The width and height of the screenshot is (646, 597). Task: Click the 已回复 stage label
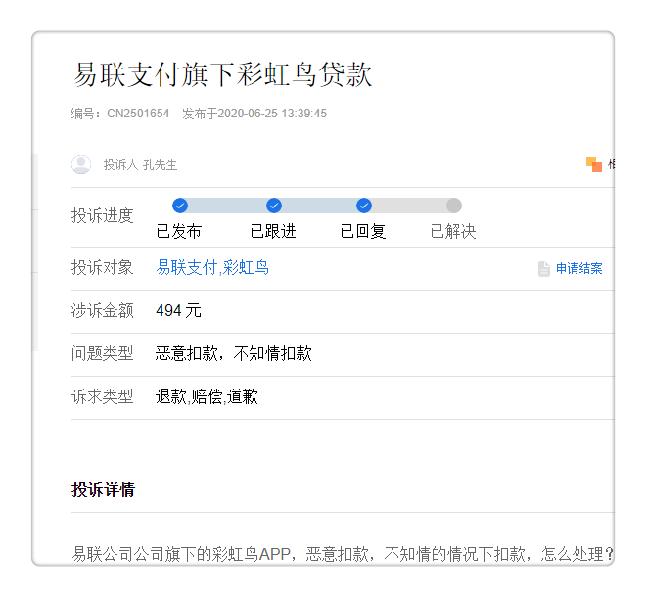[363, 231]
